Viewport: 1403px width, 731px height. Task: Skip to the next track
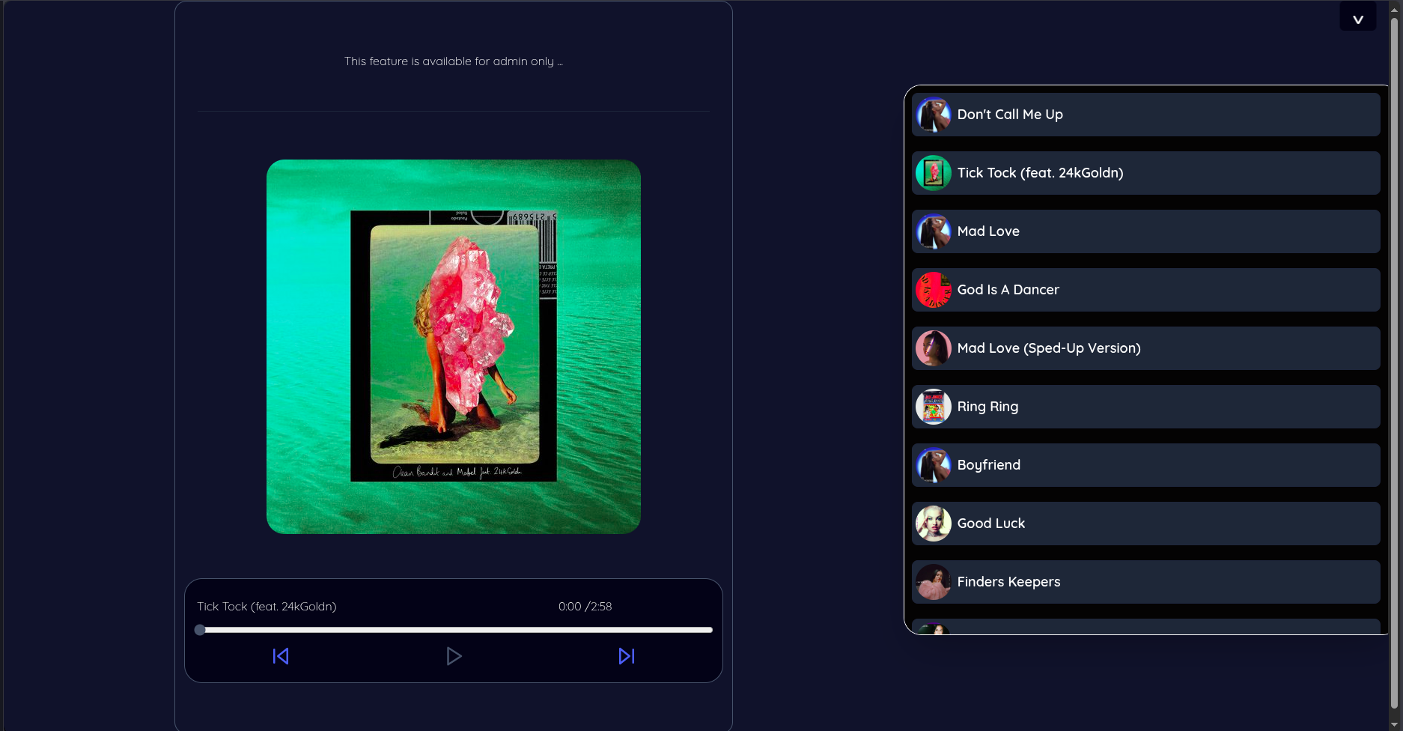click(627, 656)
